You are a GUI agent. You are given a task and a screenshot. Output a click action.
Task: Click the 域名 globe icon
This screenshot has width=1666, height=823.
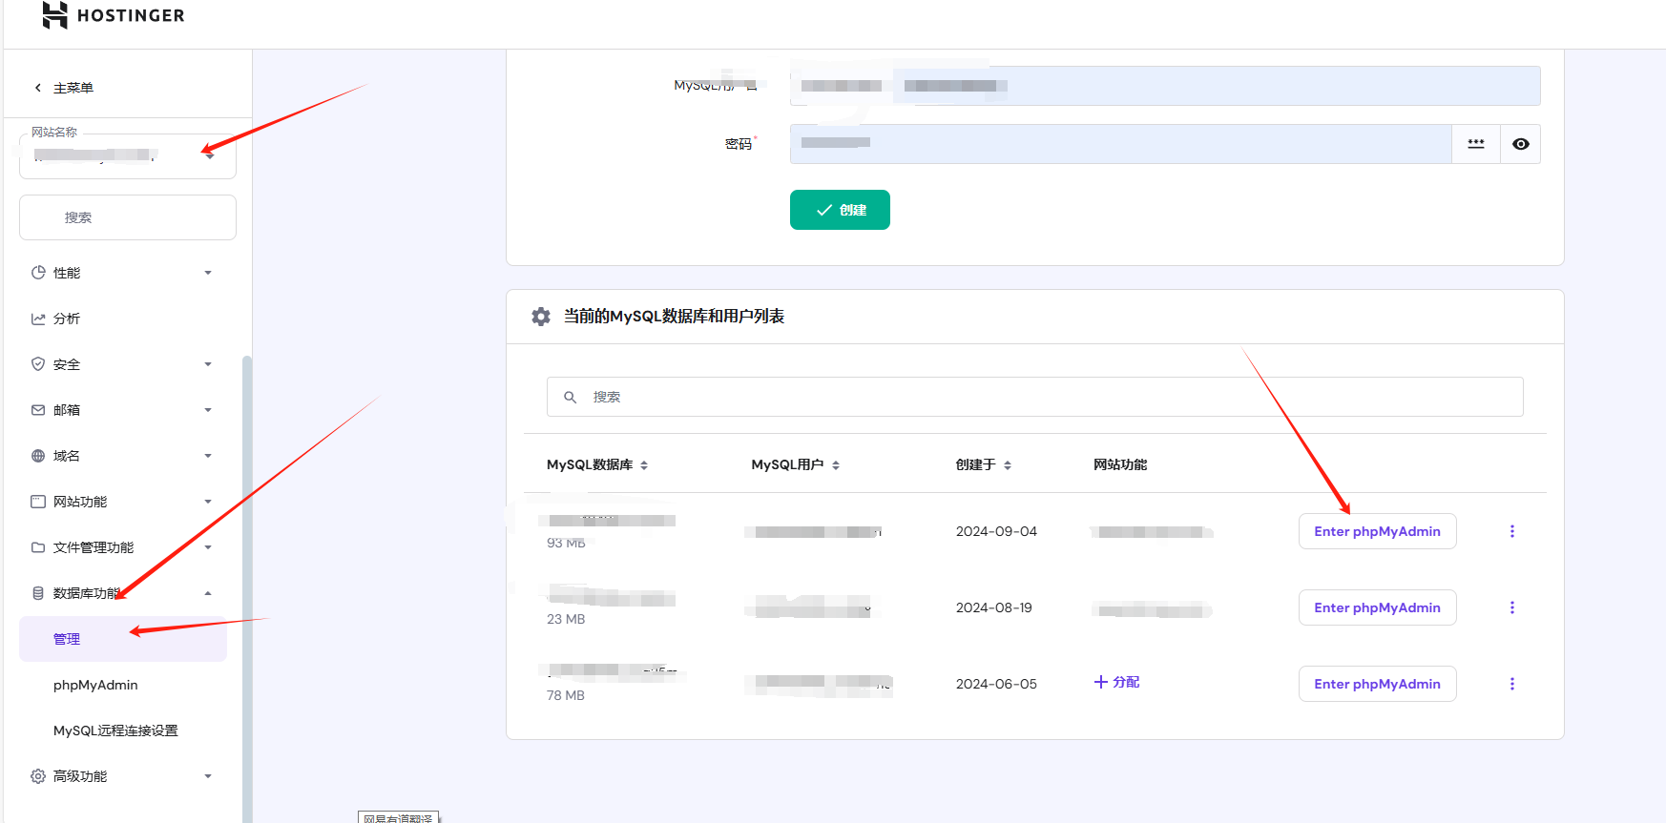pos(38,456)
